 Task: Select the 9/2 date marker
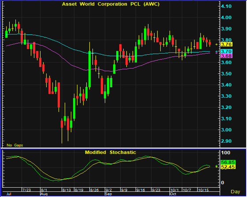point(108,190)
